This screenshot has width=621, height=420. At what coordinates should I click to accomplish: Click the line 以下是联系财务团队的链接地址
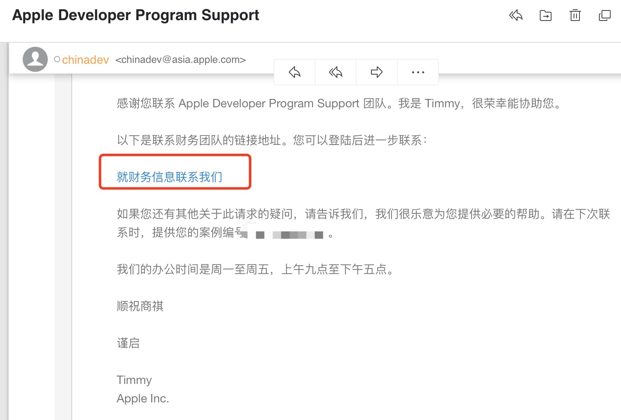coord(272,140)
